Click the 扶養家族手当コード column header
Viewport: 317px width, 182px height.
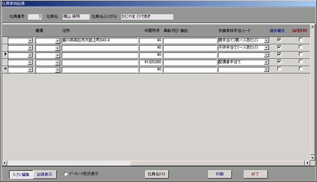[x=234, y=30]
